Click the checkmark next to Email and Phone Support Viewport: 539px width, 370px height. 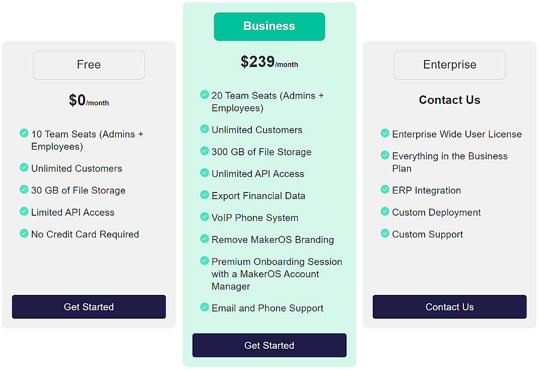(205, 307)
